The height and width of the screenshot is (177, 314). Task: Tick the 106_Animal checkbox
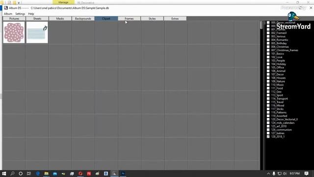pos(268,71)
